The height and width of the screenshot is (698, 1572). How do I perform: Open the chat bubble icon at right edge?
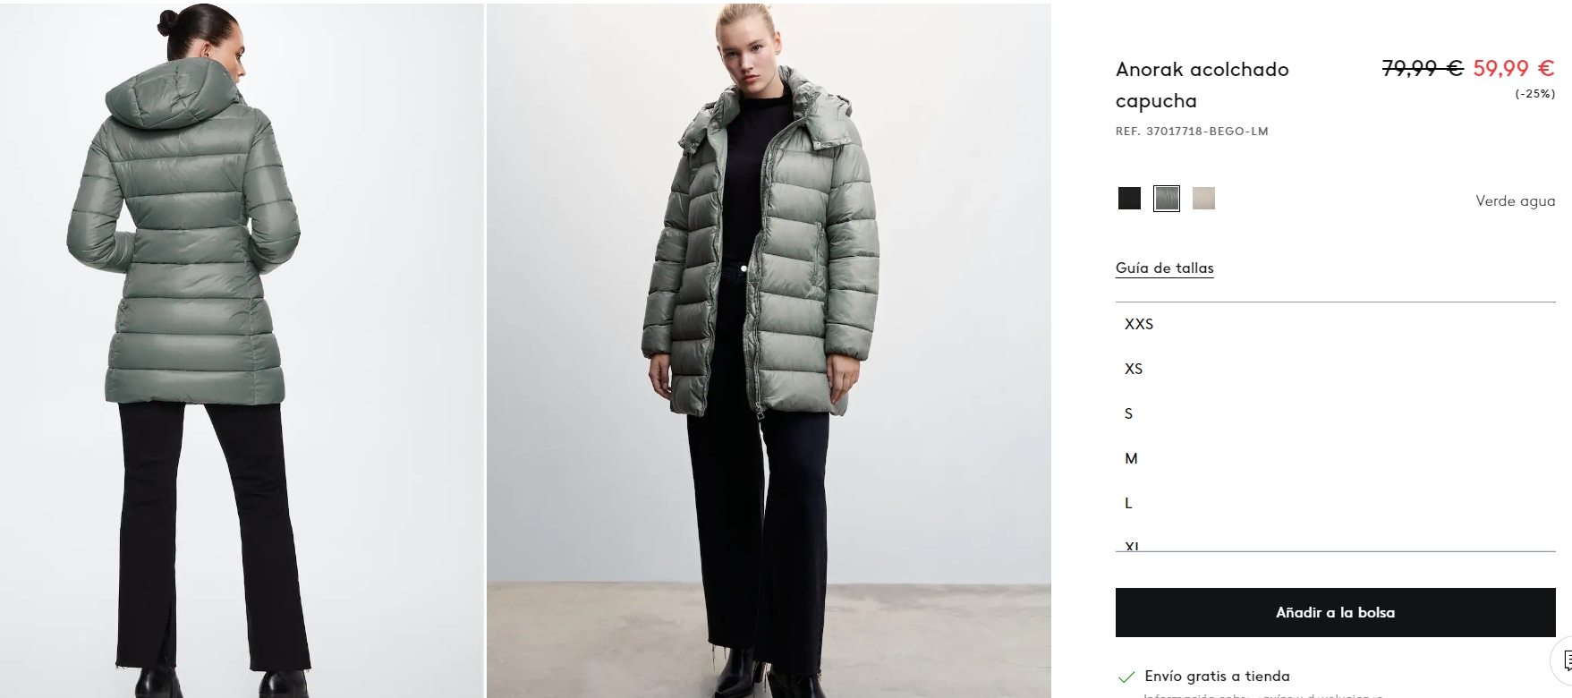coord(1563,661)
